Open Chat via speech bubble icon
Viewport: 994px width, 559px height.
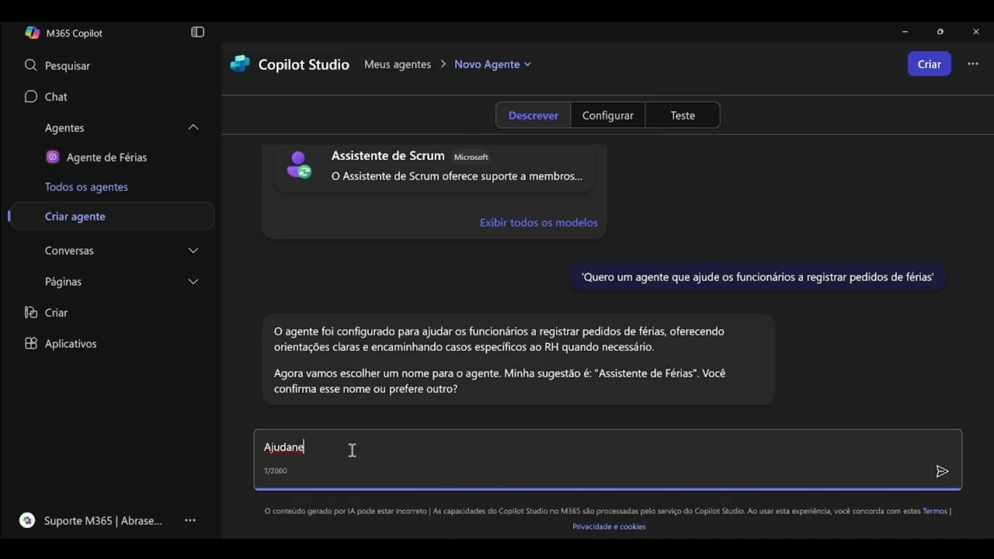(x=31, y=96)
